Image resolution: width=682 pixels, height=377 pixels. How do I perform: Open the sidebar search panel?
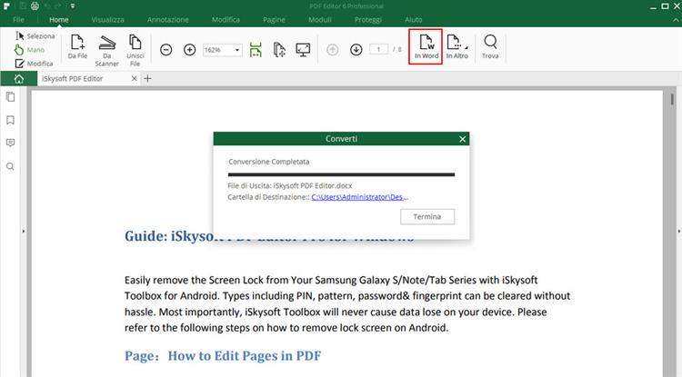[x=10, y=166]
